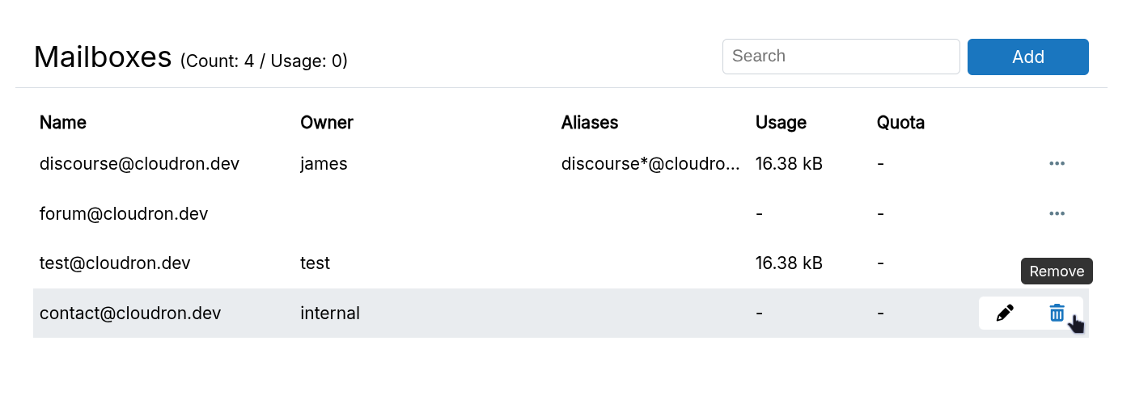This screenshot has width=1131, height=404.
Task: Open three-dot actions menu for forum@cloudron.dev
Action: 1057,214
